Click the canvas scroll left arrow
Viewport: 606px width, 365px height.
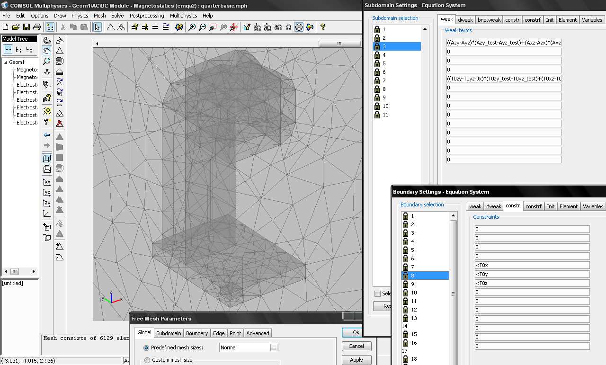tap(97, 44)
